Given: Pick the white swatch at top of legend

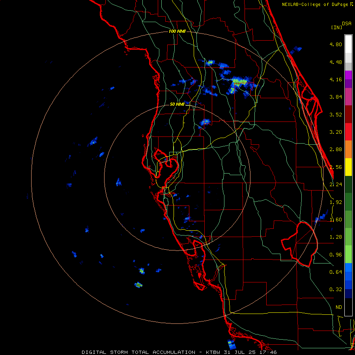Looking at the screenshot, I should [348, 44].
